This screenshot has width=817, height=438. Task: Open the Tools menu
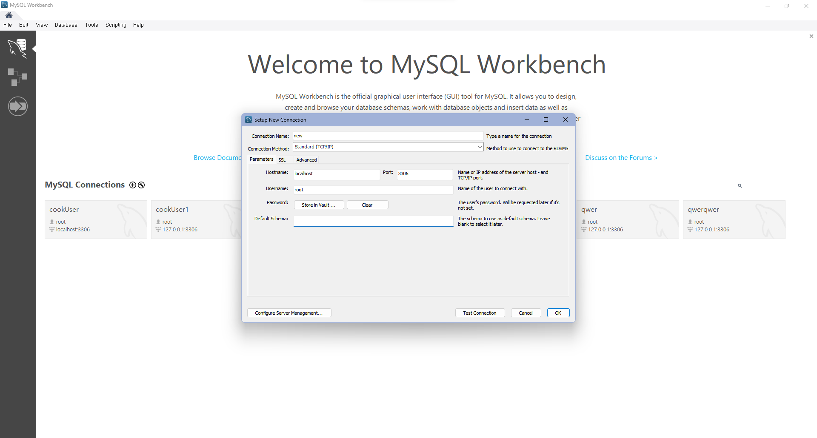pyautogui.click(x=92, y=25)
